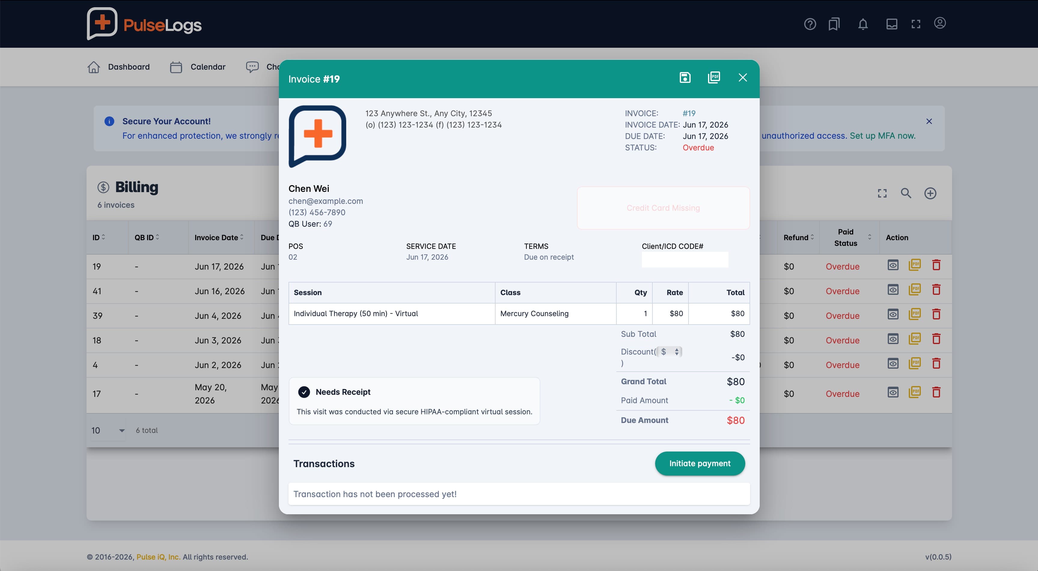Download PDF for invoice 18 row
This screenshot has width=1038, height=571.
915,338
